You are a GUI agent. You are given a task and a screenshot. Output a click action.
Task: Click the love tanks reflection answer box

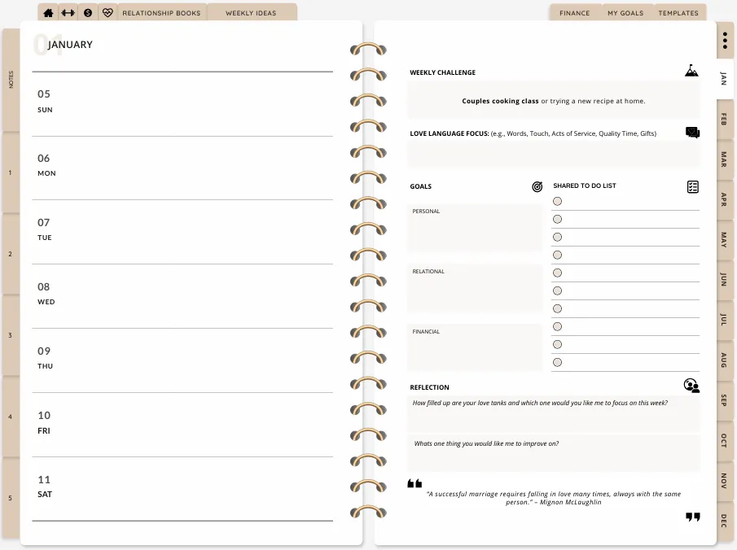tap(554, 414)
